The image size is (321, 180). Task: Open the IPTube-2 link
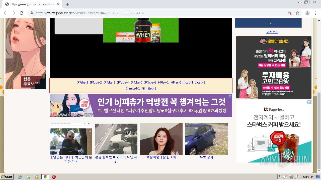(x=96, y=82)
